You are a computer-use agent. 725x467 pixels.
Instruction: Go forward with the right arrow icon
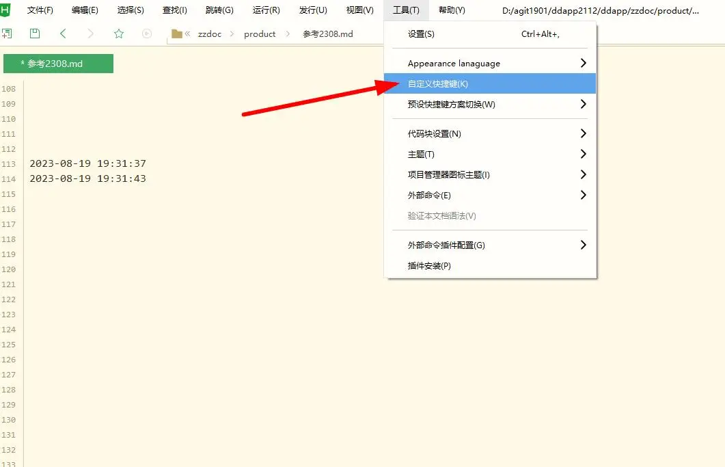coord(91,34)
